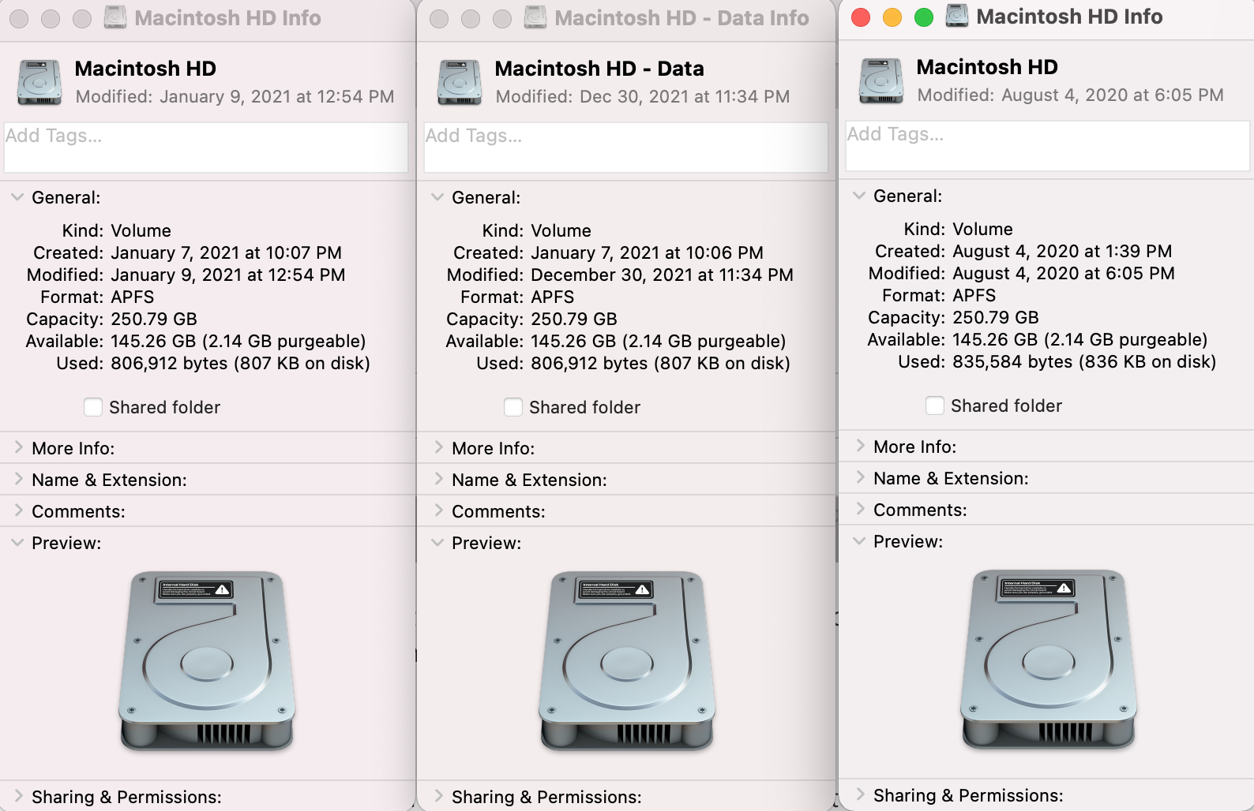
Task: Show Name & Extension in the active Macintosh HD Info window
Action: tap(860, 478)
